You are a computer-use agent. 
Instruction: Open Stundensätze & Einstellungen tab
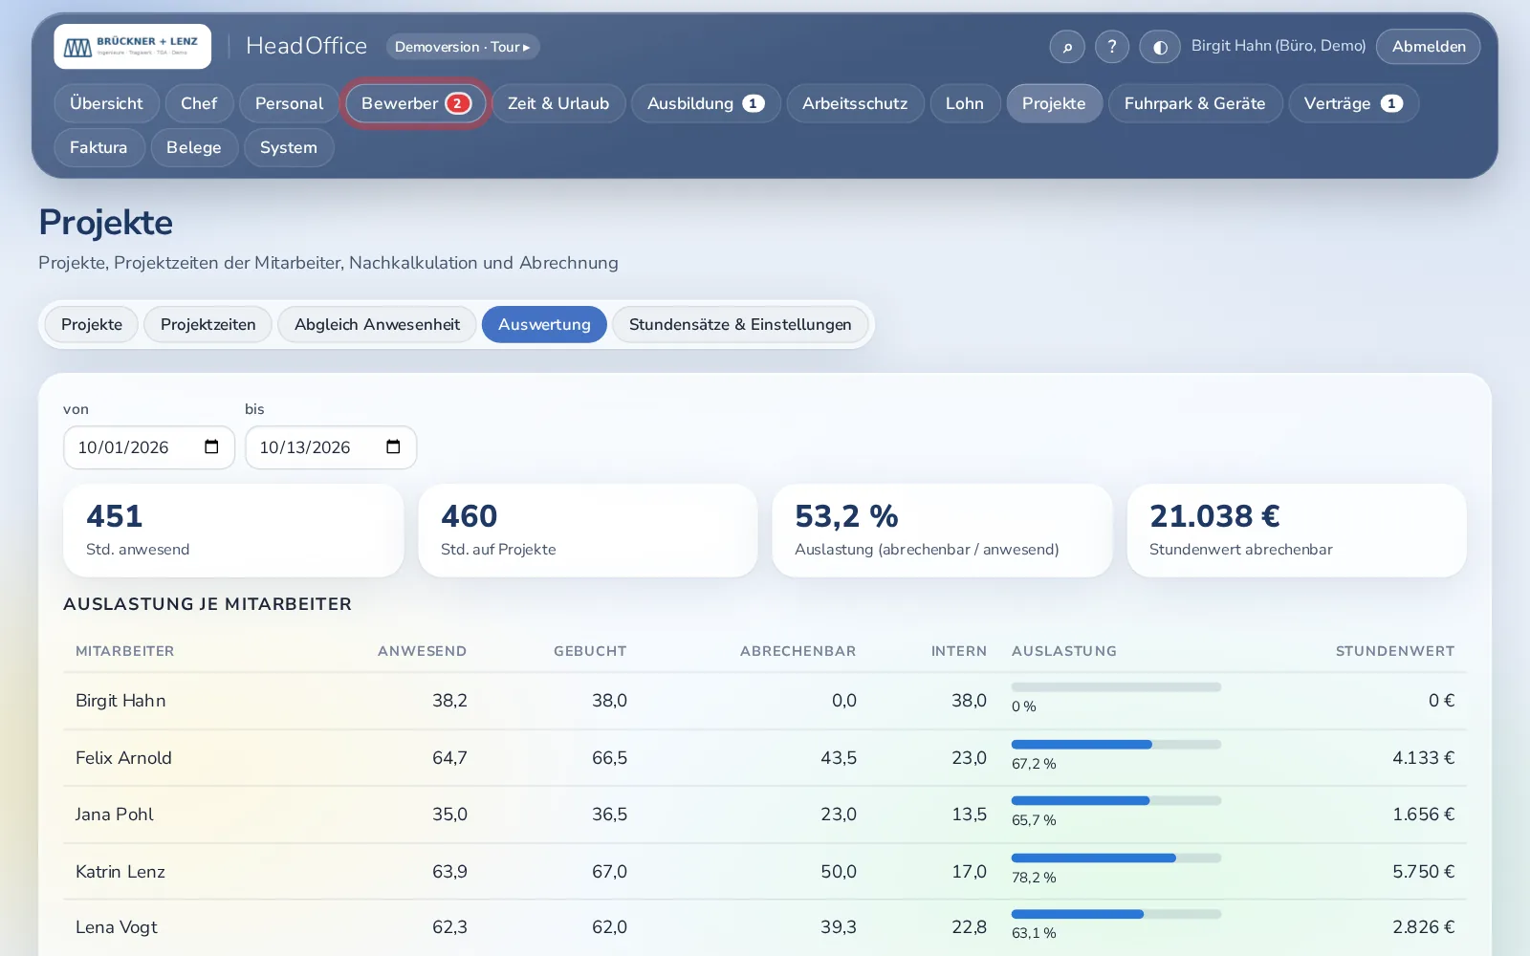(740, 324)
